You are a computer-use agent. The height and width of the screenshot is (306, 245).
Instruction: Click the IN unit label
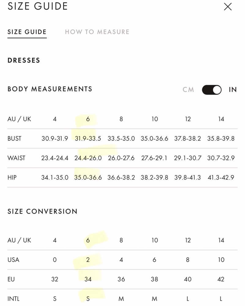pyautogui.click(x=233, y=90)
